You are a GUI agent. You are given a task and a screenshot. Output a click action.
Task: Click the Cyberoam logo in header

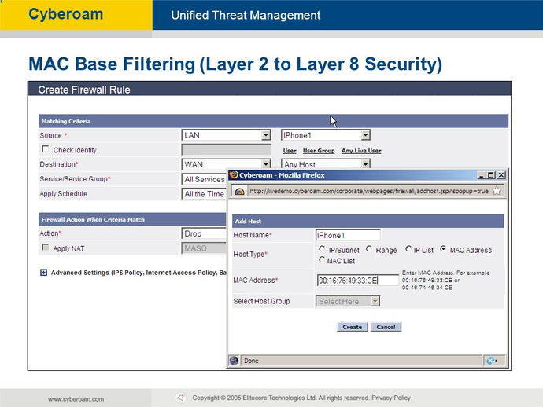coord(66,14)
